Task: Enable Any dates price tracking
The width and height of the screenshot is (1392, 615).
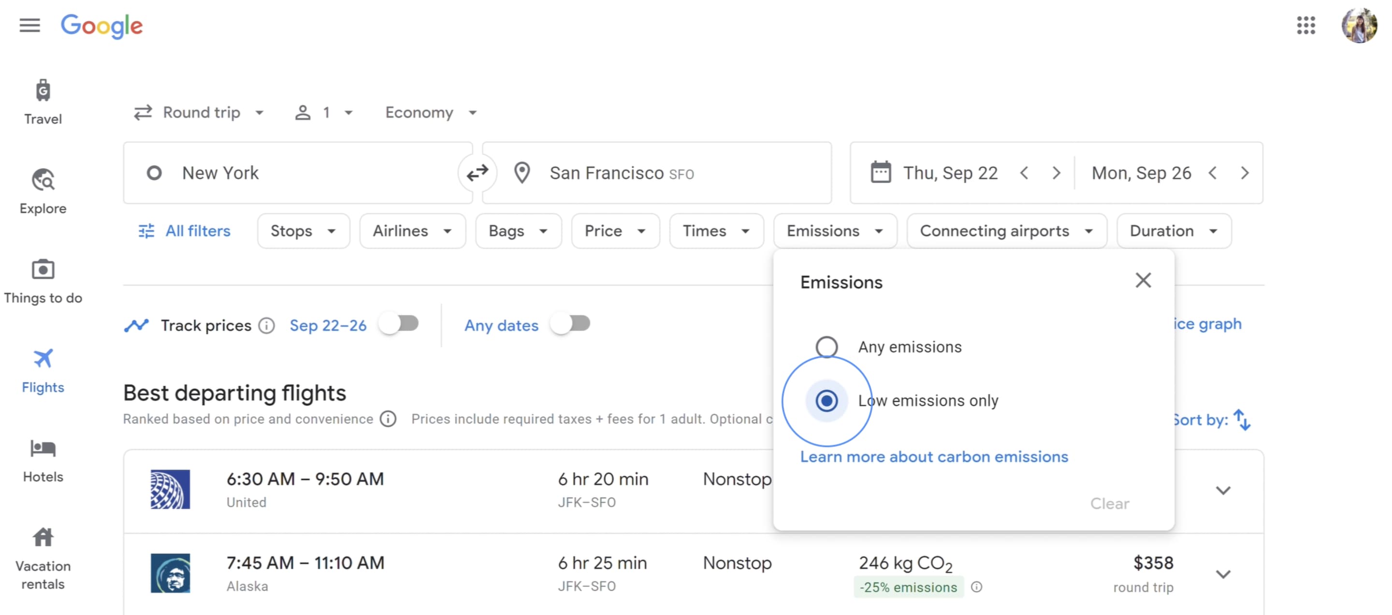Action: point(570,324)
